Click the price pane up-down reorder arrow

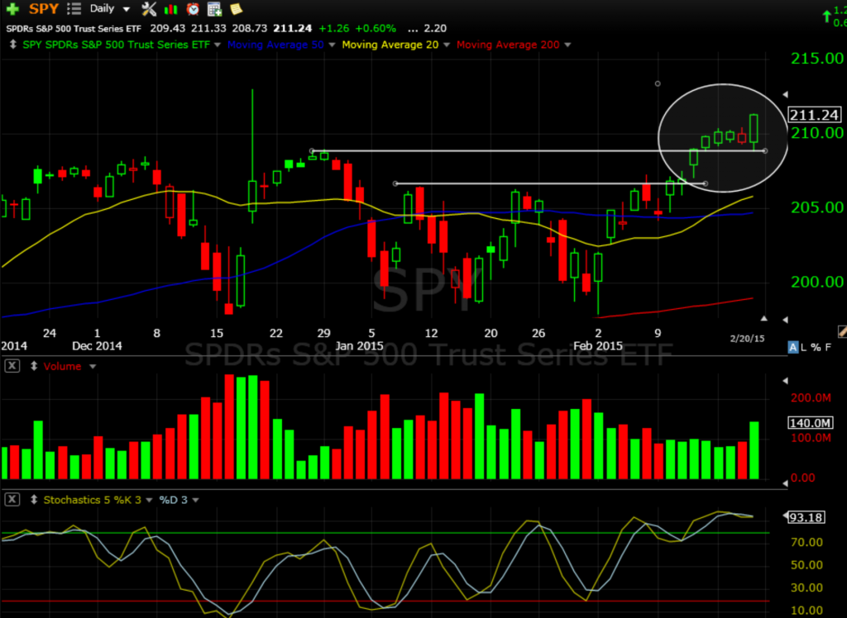point(13,45)
